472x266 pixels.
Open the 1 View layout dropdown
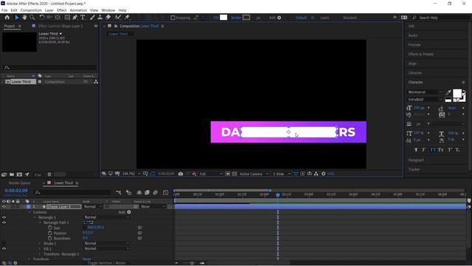281,174
